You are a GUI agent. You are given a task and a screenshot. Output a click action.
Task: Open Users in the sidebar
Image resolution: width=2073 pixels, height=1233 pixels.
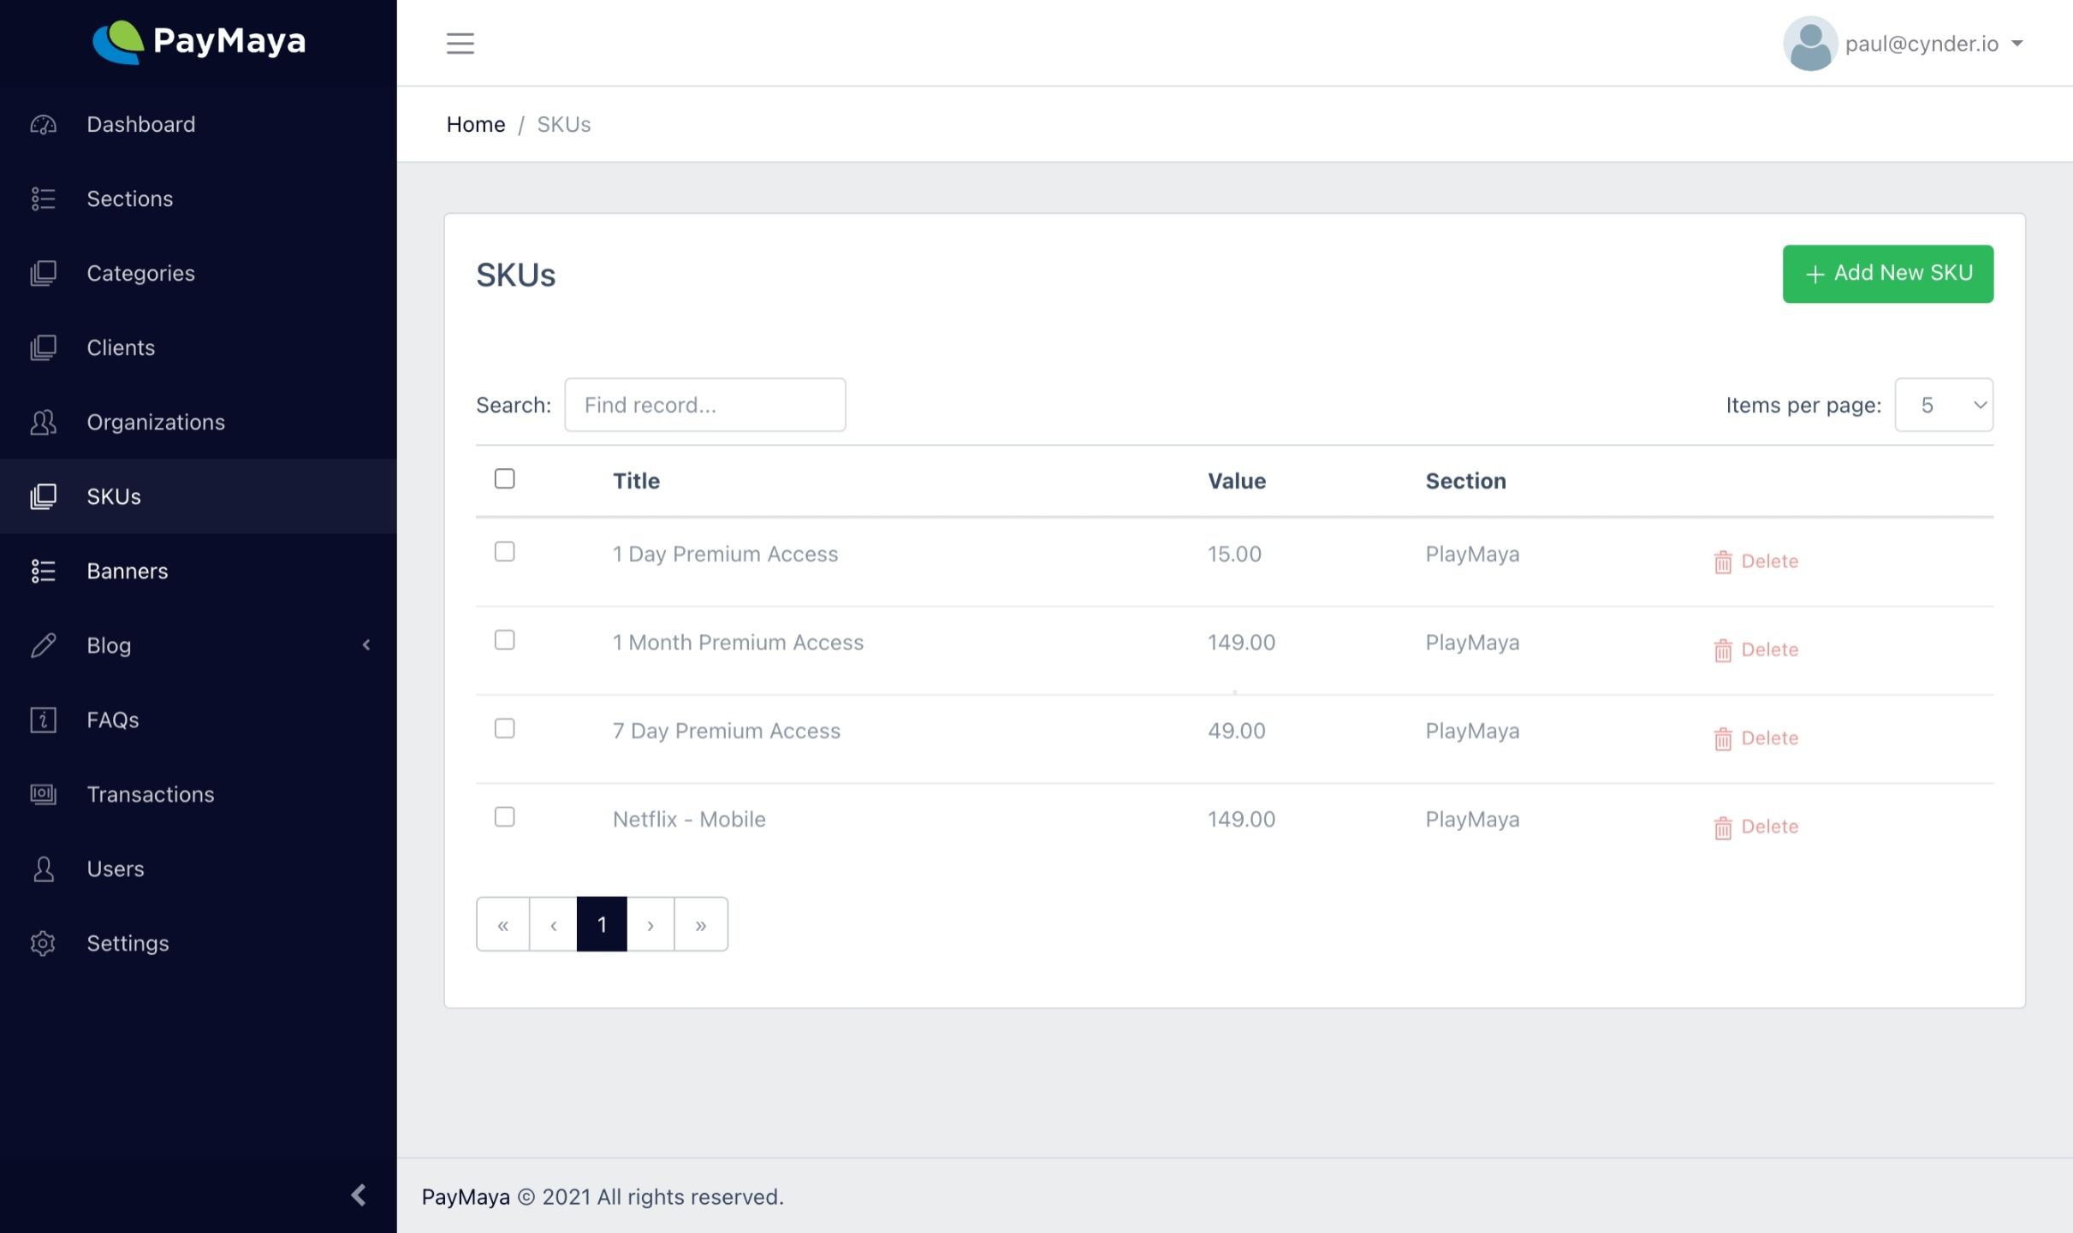click(x=116, y=868)
